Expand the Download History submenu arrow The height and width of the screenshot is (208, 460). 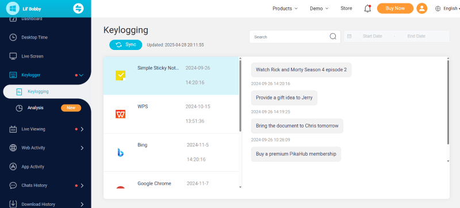pos(82,204)
